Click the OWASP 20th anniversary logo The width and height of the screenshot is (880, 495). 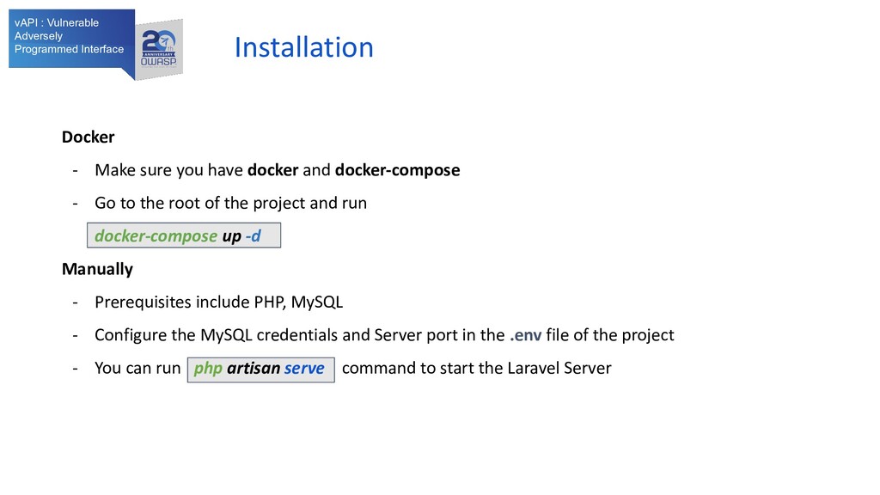point(159,49)
